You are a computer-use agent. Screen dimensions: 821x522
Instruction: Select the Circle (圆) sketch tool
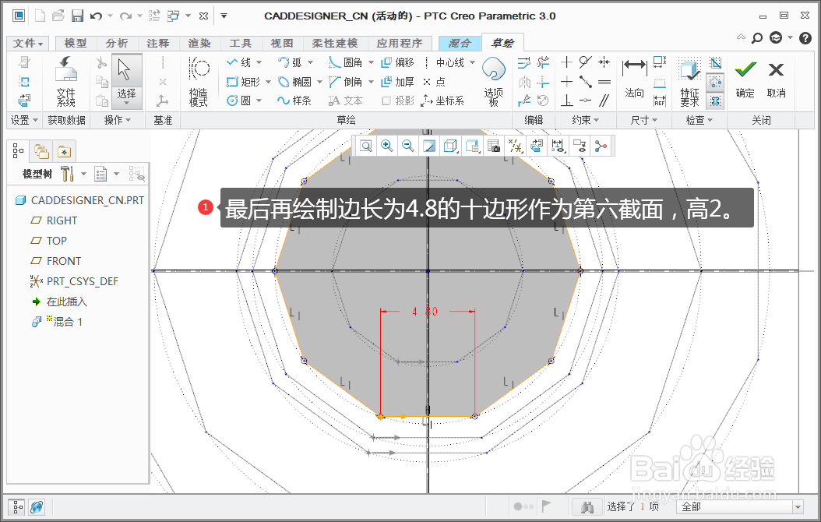click(x=238, y=101)
